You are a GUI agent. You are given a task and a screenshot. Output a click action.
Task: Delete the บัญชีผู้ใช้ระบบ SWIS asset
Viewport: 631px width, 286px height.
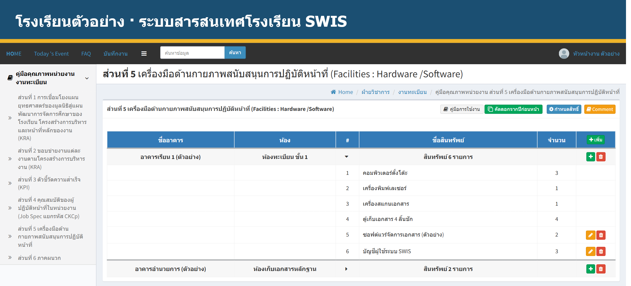(x=601, y=252)
